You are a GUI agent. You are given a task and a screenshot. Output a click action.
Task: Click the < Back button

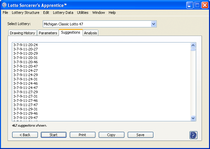point(25,135)
